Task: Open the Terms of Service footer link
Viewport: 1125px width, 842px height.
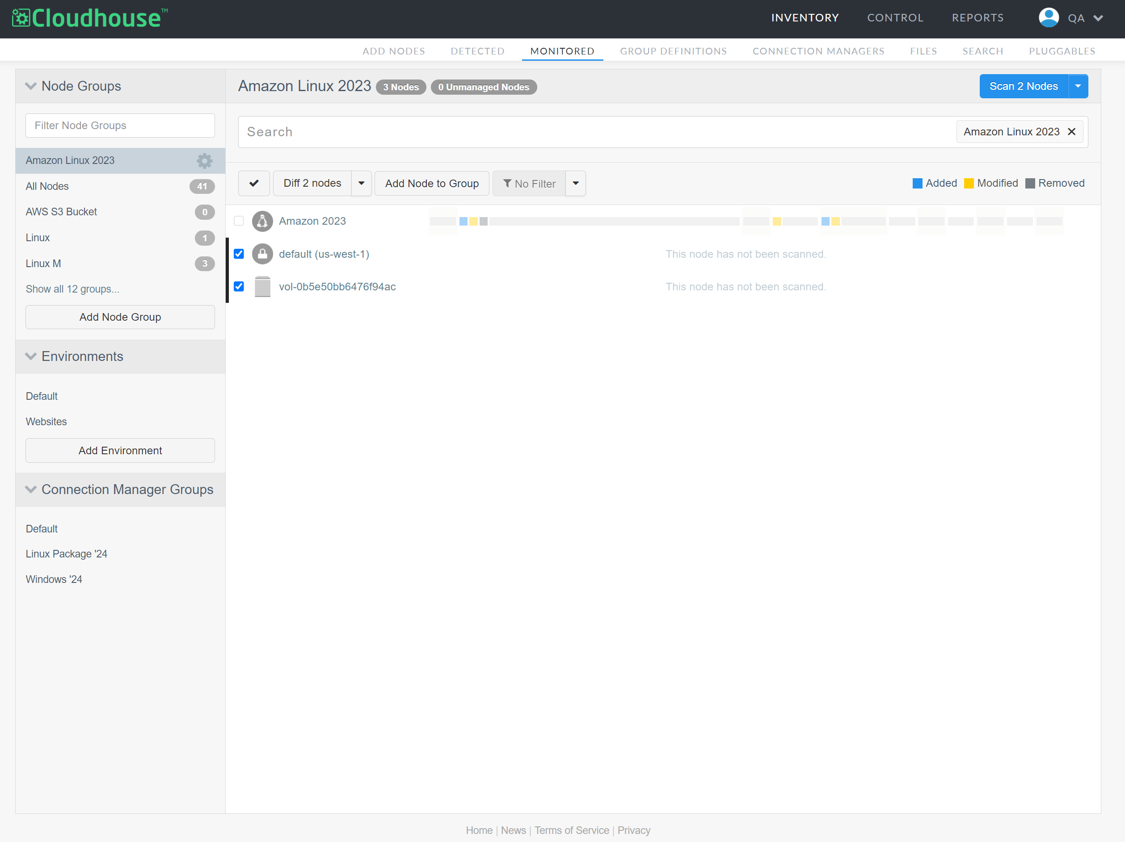Action: 571,830
